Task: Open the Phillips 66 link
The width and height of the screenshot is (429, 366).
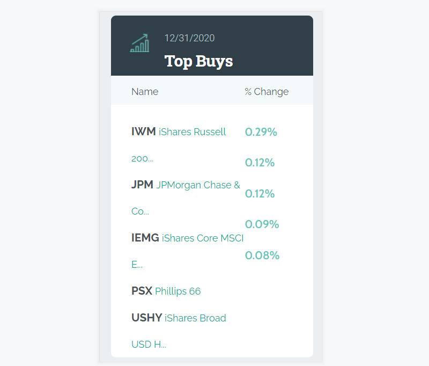Action: click(x=177, y=291)
